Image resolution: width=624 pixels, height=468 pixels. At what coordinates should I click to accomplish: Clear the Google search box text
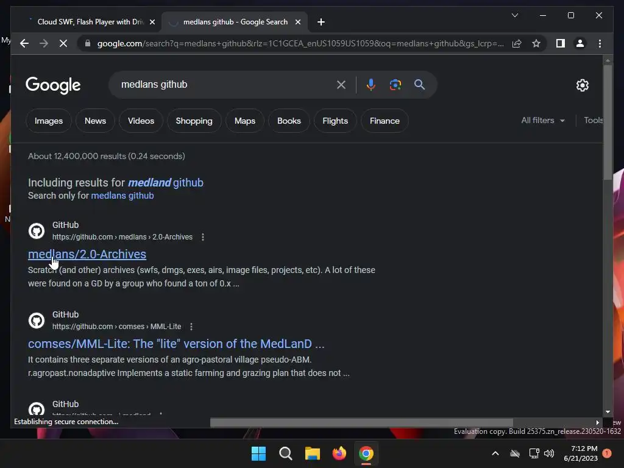click(341, 85)
